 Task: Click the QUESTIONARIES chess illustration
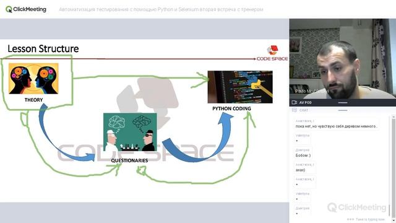(130, 132)
